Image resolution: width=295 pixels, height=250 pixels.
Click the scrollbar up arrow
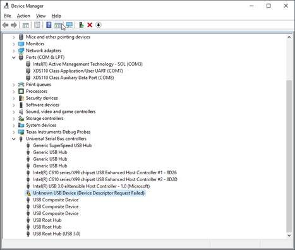tap(289, 37)
